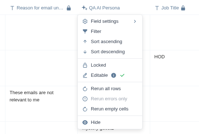Screen dimensions: 199x134
Task: Click the text type icon in Reason for email header
Action: point(12,8)
